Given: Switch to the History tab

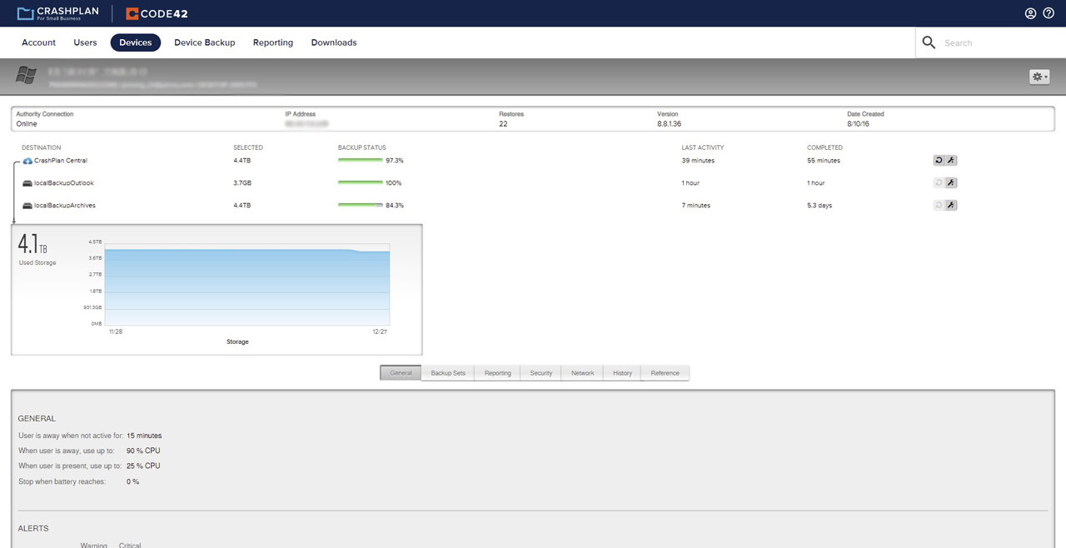Looking at the screenshot, I should [x=621, y=372].
